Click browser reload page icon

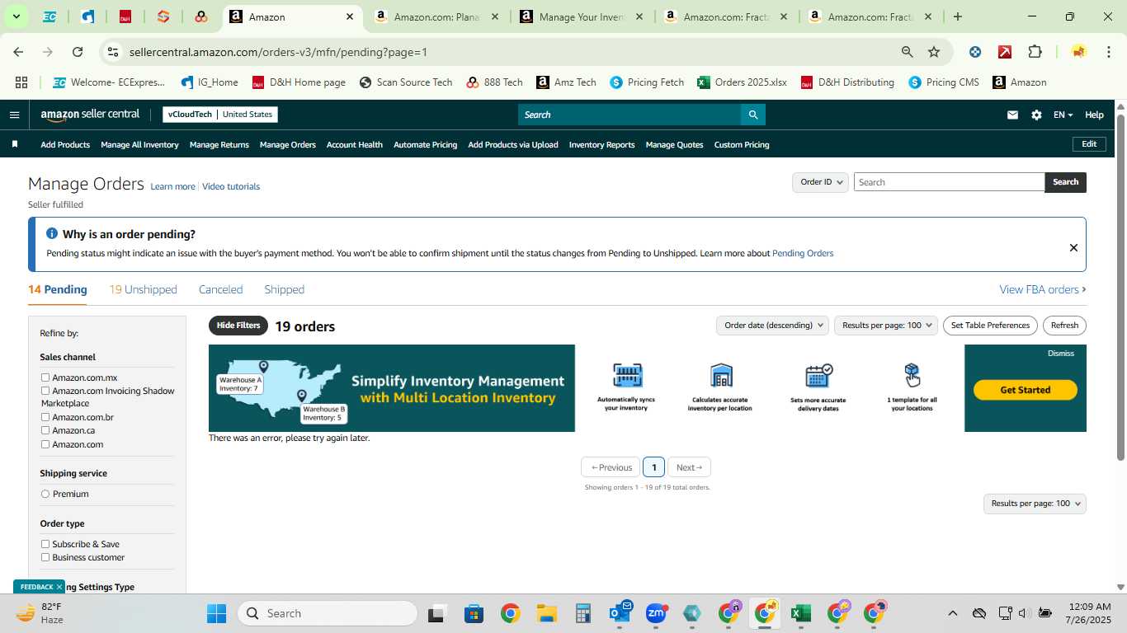78,52
